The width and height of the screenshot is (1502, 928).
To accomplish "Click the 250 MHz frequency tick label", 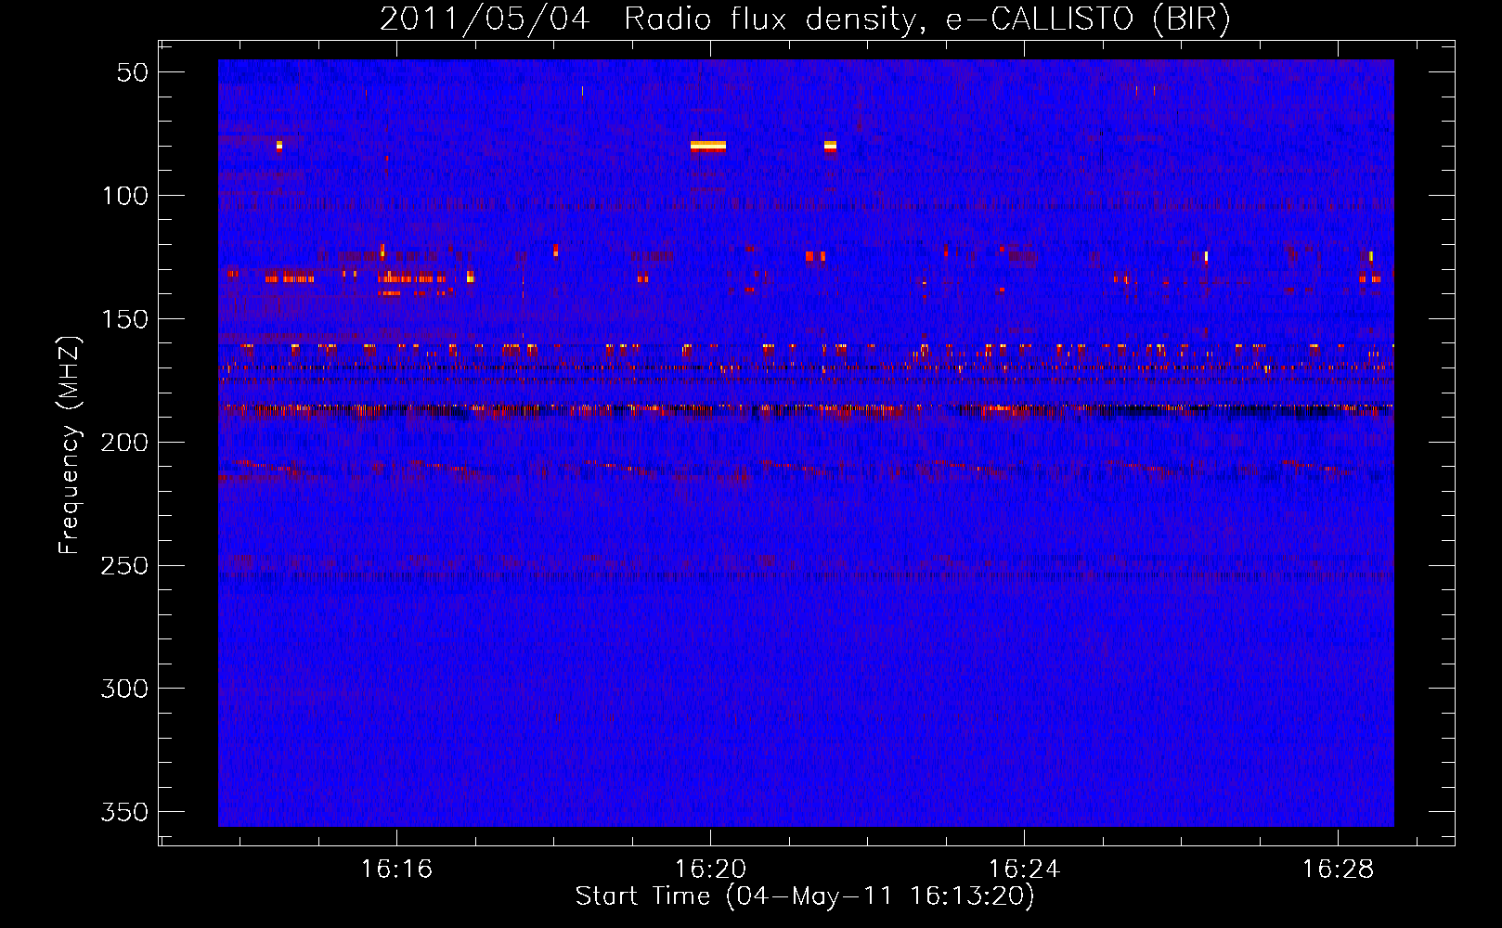I will pos(124,566).
